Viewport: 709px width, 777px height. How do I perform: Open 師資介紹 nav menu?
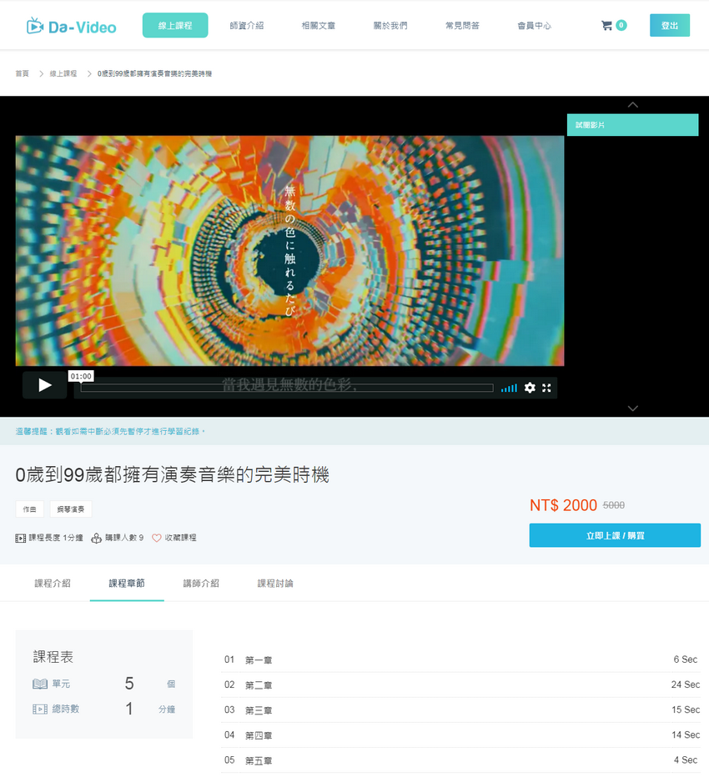246,25
